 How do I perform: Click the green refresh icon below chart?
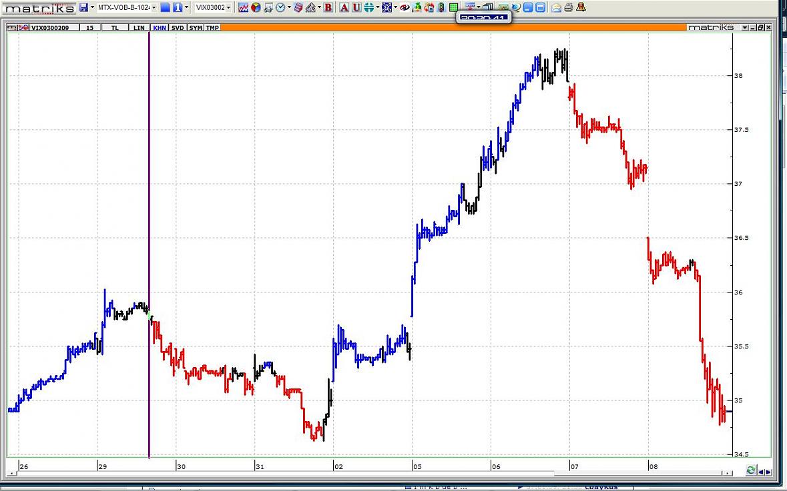coord(751,470)
